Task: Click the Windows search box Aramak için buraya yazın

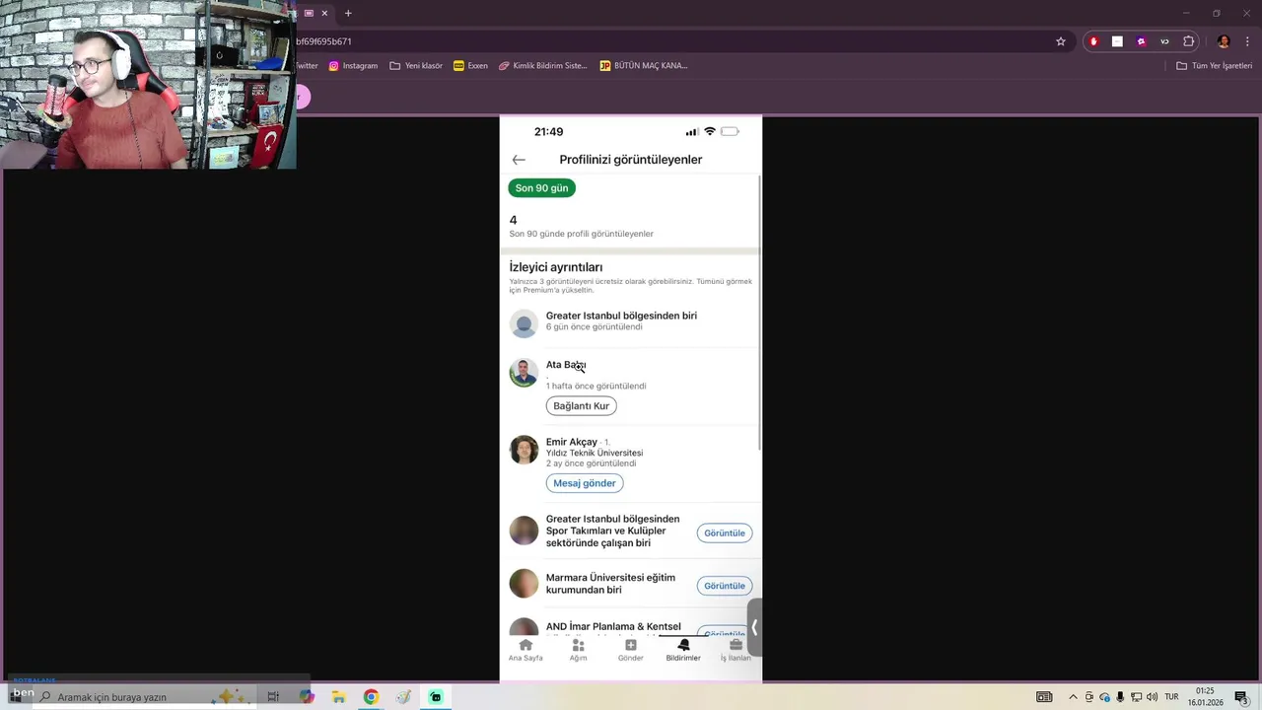Action: [x=143, y=697]
